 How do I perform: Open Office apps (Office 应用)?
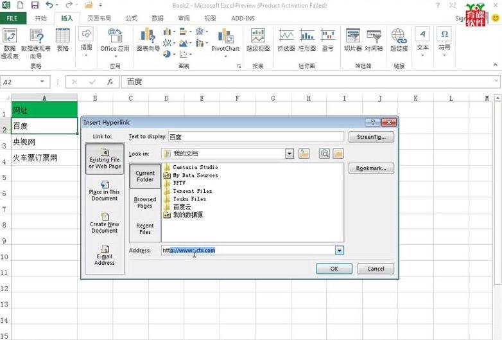[x=115, y=42]
